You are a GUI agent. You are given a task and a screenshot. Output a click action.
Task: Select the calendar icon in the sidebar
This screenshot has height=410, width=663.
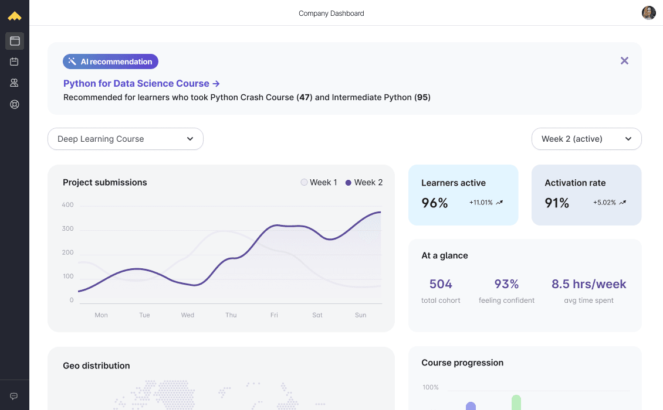15,61
